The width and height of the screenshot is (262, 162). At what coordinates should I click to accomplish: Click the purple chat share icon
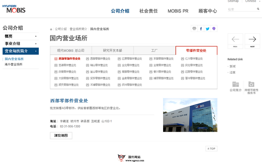214,29
